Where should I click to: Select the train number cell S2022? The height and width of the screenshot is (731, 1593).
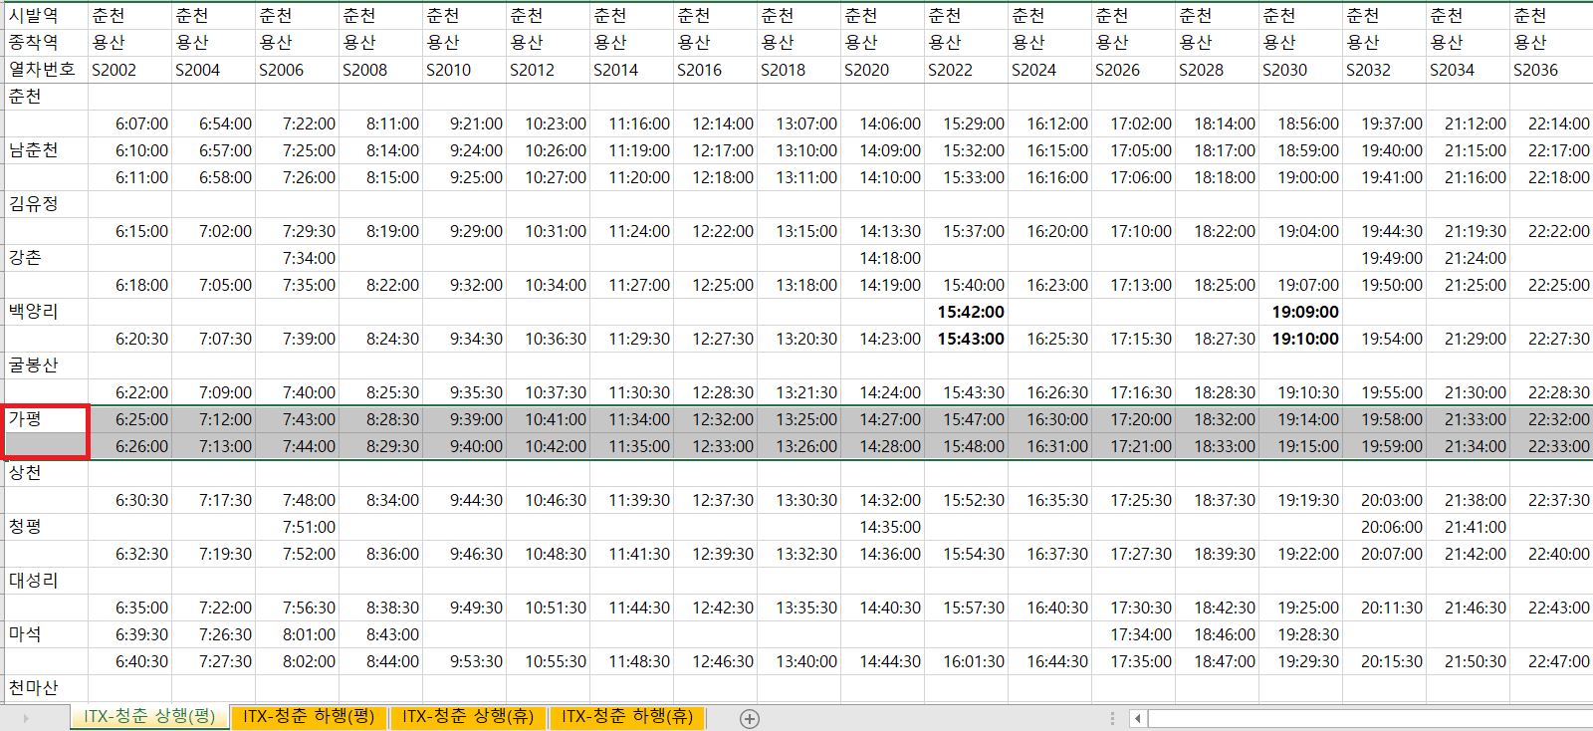point(966,70)
